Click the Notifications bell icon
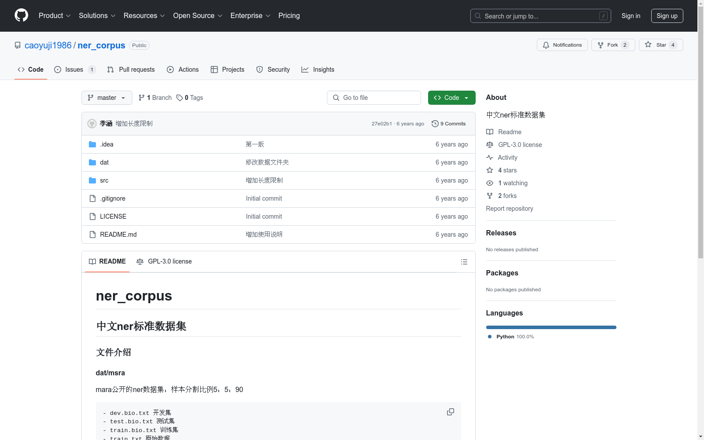Screen dimensions: 704x440 pyautogui.click(x=546, y=45)
